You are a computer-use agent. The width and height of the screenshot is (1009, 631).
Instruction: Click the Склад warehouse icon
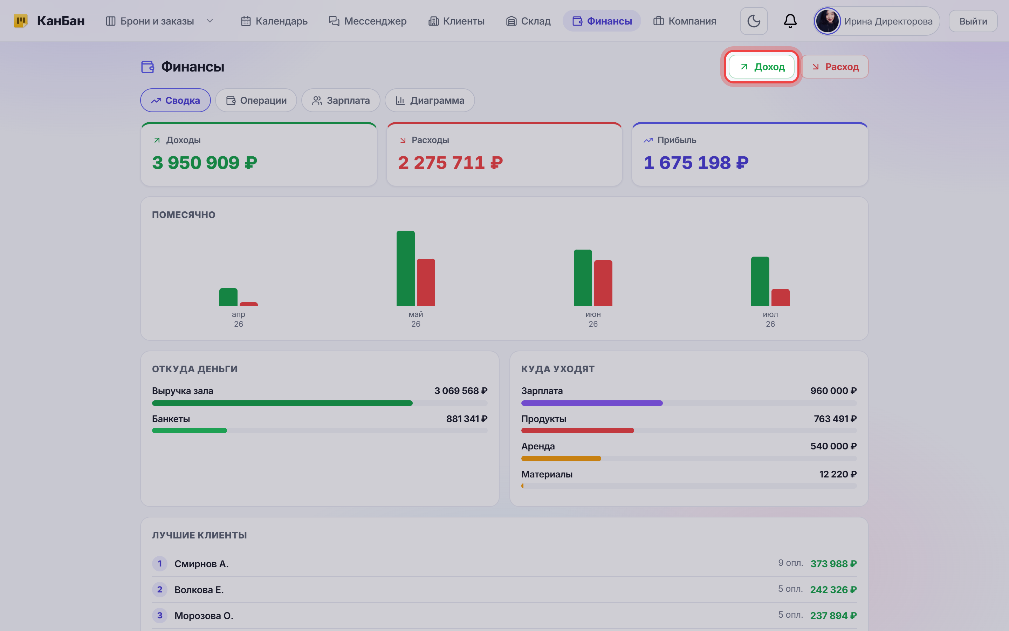[x=511, y=21]
